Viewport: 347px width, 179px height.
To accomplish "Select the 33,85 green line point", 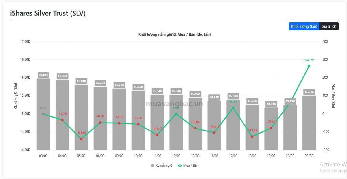I will pos(233,108).
